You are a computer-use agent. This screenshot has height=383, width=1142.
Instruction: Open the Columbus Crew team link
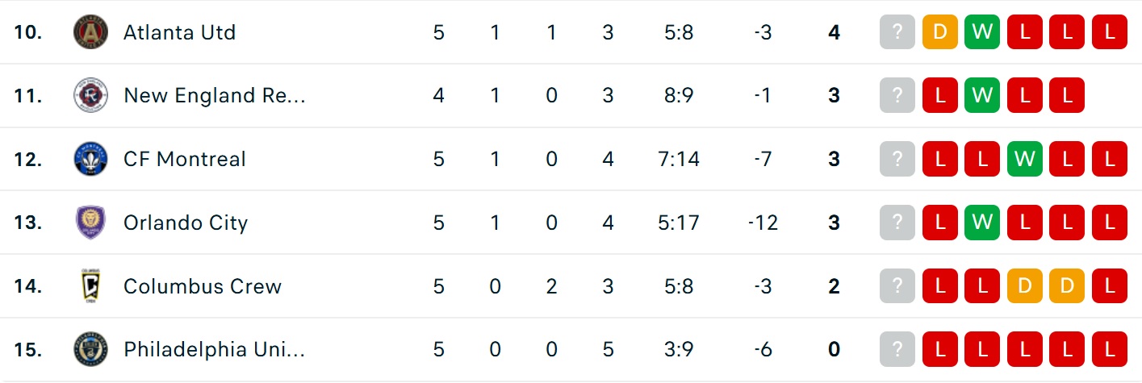203,285
